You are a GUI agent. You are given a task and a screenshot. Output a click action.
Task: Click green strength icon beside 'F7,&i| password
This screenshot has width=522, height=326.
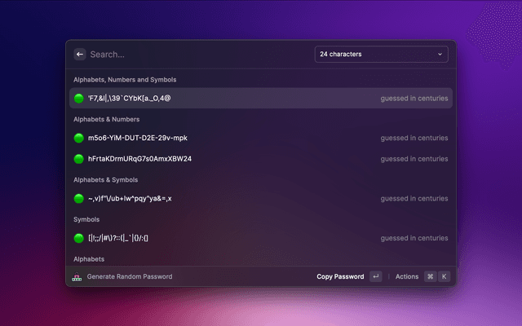[79, 99]
